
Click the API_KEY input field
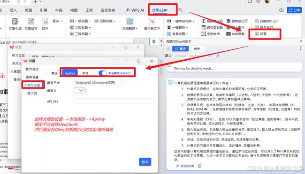click(x=114, y=101)
